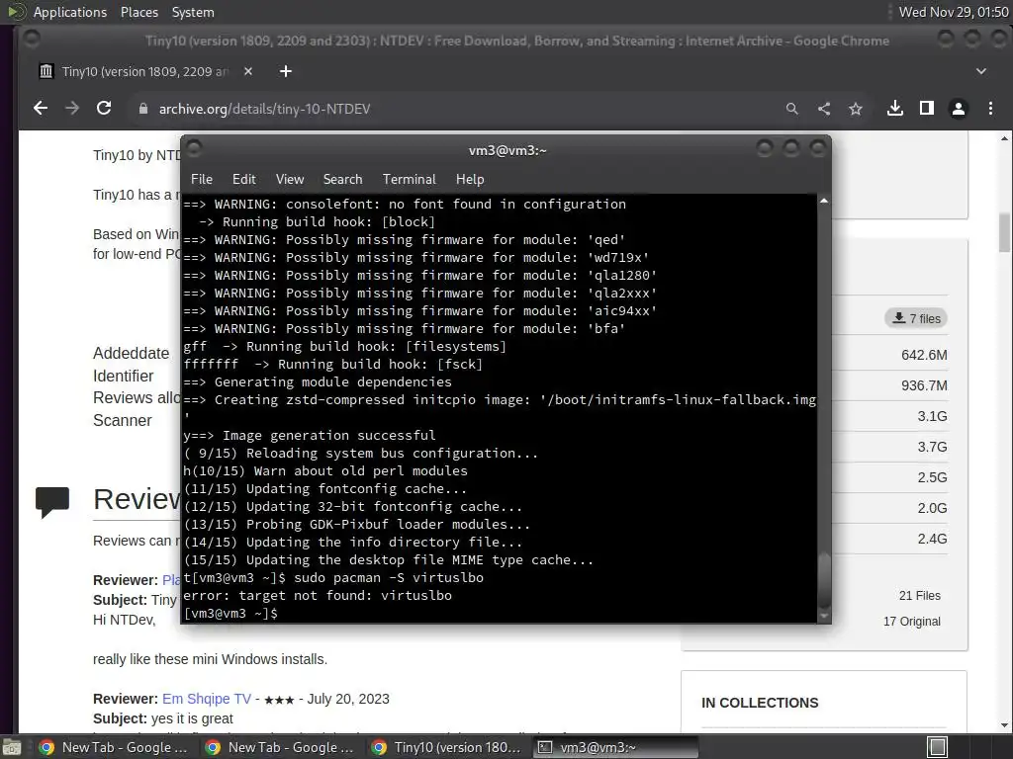The image size is (1013, 759).
Task: Click the 642.6M download entry
Action: (924, 355)
